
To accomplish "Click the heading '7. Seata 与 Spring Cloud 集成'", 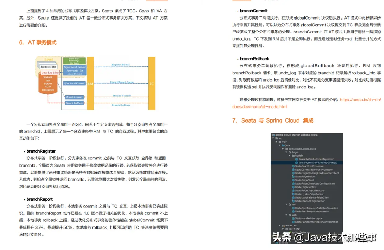I will click(273, 120).
